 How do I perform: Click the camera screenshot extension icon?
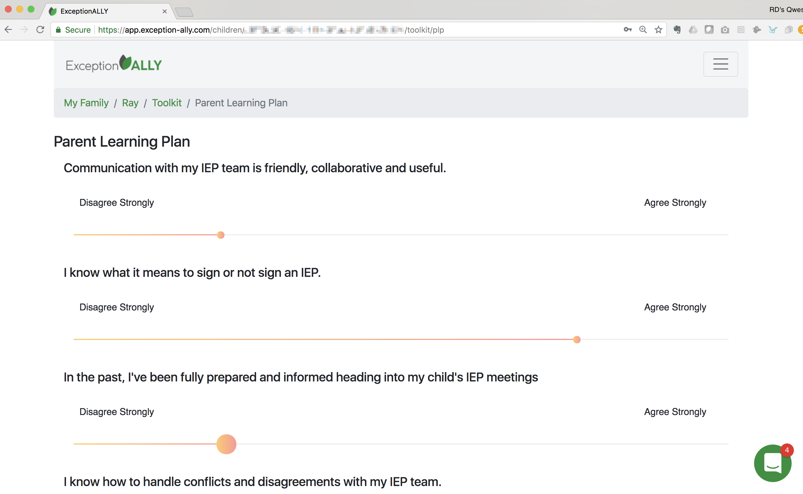tap(725, 30)
